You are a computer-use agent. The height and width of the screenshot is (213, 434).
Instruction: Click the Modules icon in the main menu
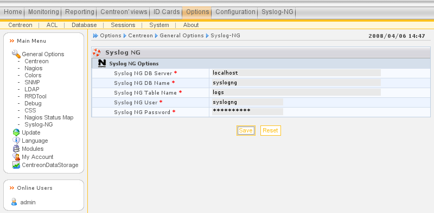[16, 149]
